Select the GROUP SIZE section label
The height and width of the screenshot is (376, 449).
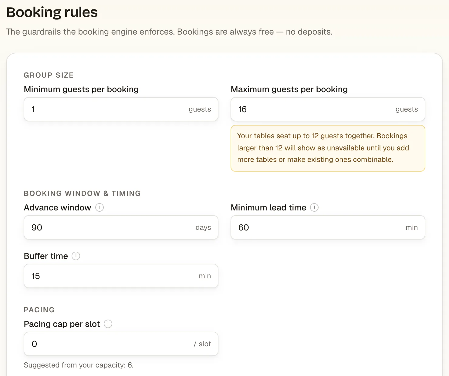click(x=49, y=75)
